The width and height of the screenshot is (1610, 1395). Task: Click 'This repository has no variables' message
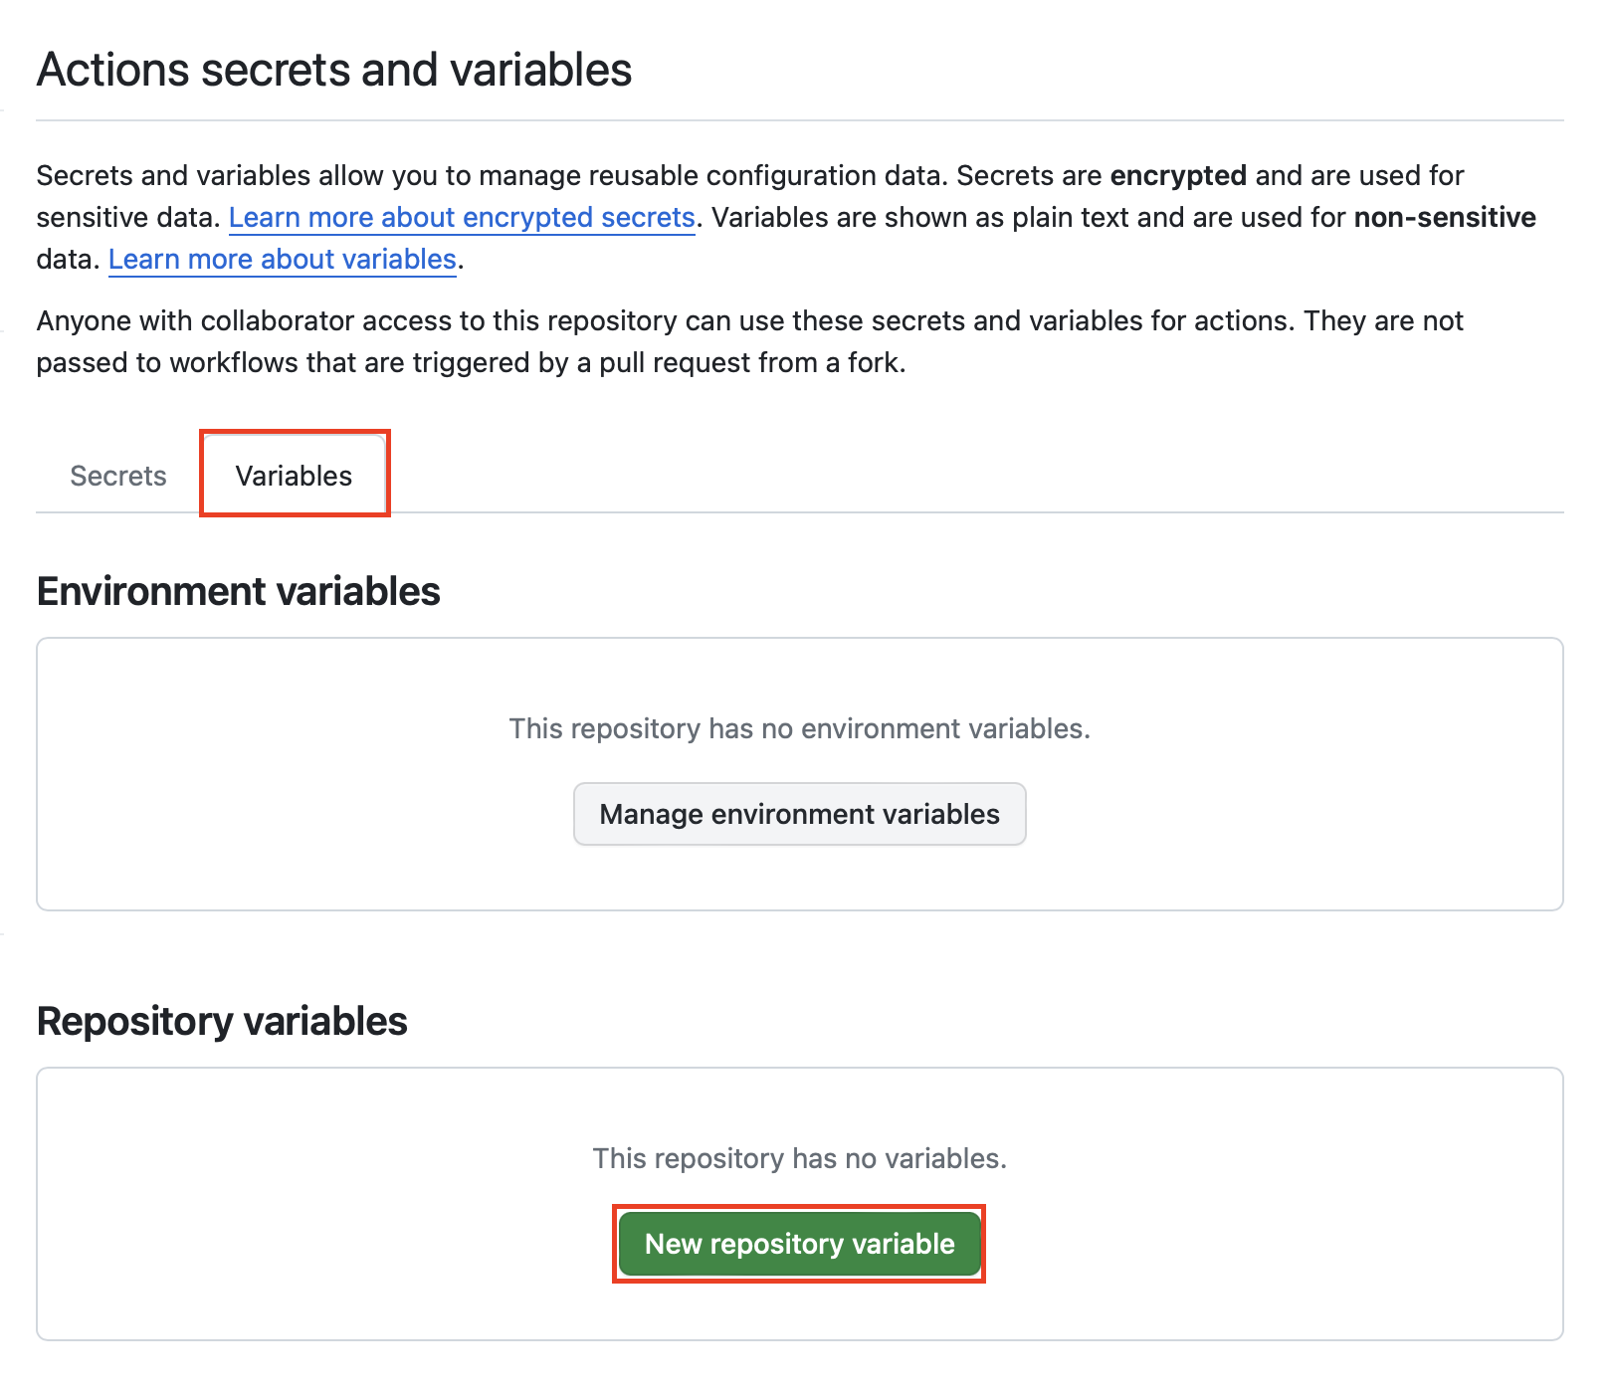[799, 1158]
